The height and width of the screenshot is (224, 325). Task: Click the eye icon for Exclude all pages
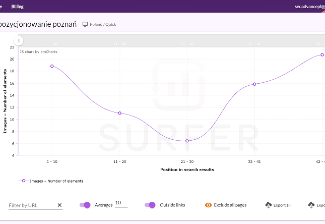point(208,205)
